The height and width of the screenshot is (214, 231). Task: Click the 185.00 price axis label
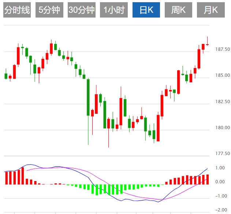pos(223,75)
